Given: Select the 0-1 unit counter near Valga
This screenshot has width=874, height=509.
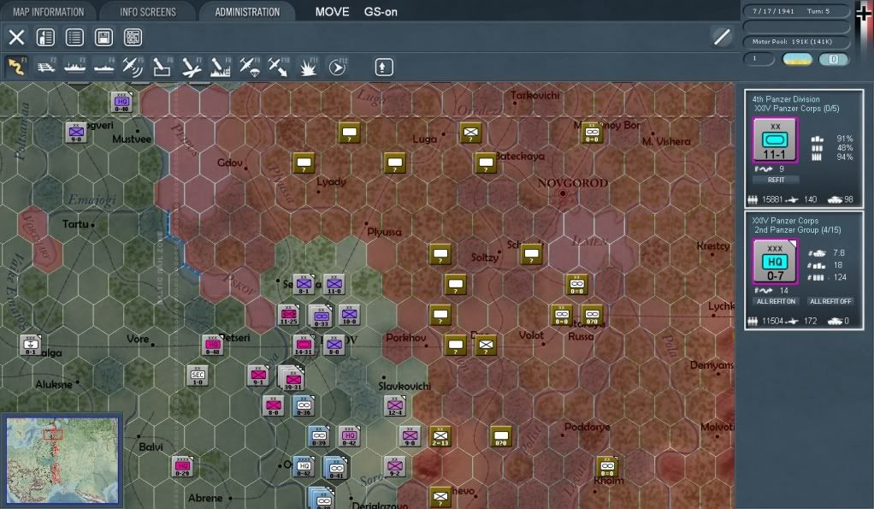Looking at the screenshot, I should pyautogui.click(x=30, y=345).
